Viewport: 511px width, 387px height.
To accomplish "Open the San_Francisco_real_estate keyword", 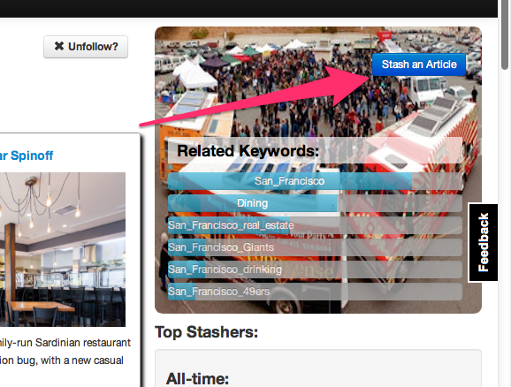I will point(315,225).
